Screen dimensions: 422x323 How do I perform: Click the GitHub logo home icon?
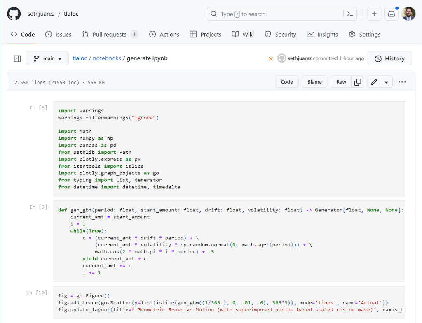point(14,14)
